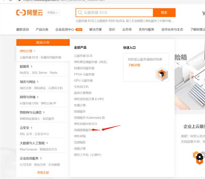Open 产品分类 navigation item
205x179 pixels.
pyautogui.click(x=42, y=29)
